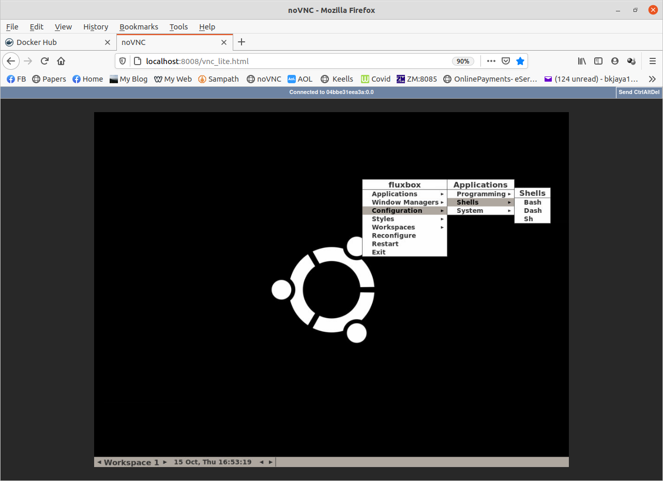Open the File menu
Viewport: 663px width, 481px height.
pyautogui.click(x=12, y=27)
